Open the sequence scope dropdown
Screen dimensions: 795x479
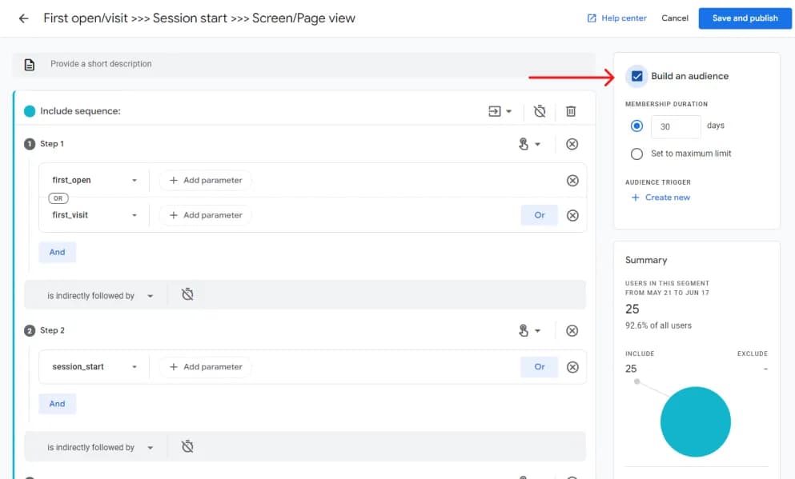(500, 111)
